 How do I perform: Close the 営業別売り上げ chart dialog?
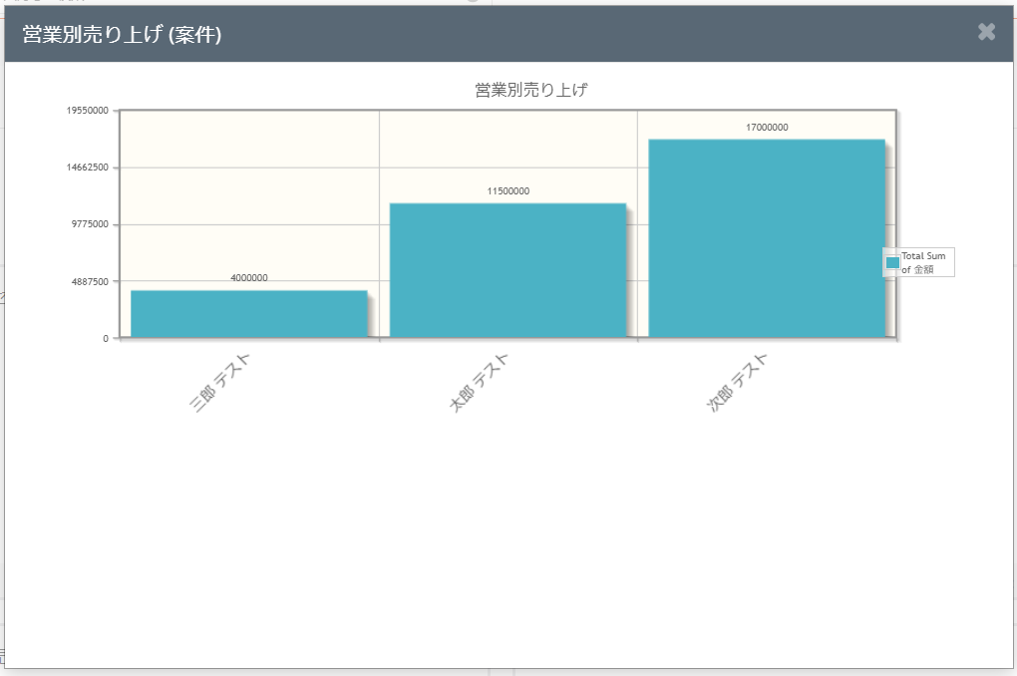click(x=986, y=31)
